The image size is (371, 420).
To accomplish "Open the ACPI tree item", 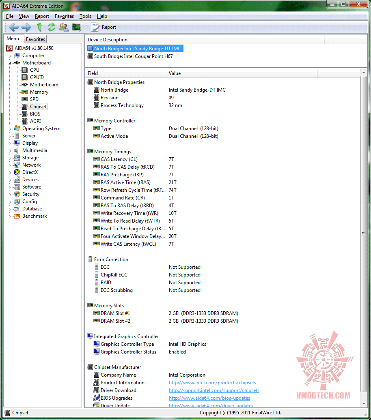I will (35, 121).
